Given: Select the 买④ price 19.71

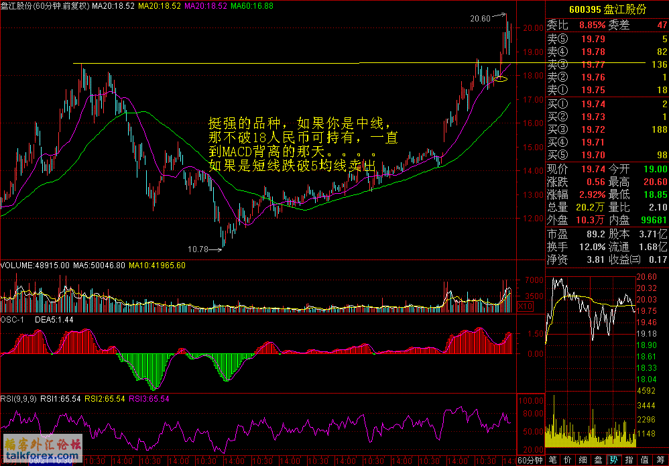Looking at the screenshot, I should 593,142.
